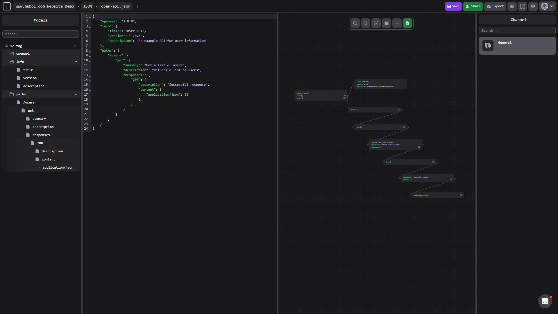This screenshot has height=314, width=558.
Task: Select the zoom-out icon on canvas
Action: [x=365, y=23]
